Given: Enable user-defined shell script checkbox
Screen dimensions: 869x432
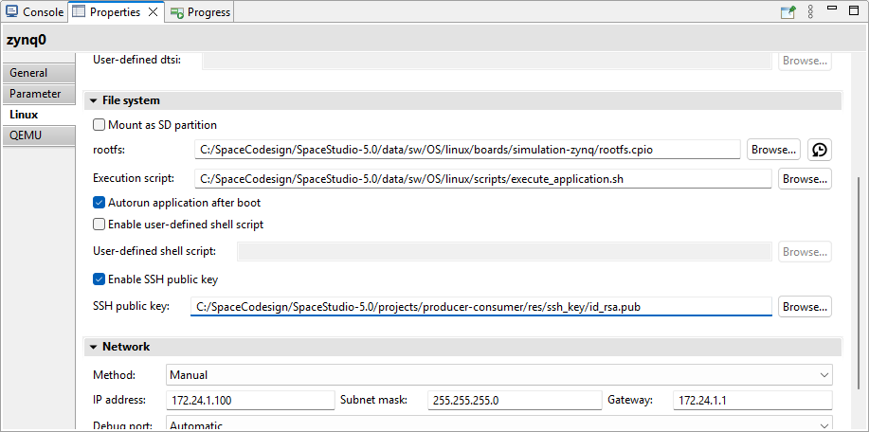Looking at the screenshot, I should tap(99, 225).
